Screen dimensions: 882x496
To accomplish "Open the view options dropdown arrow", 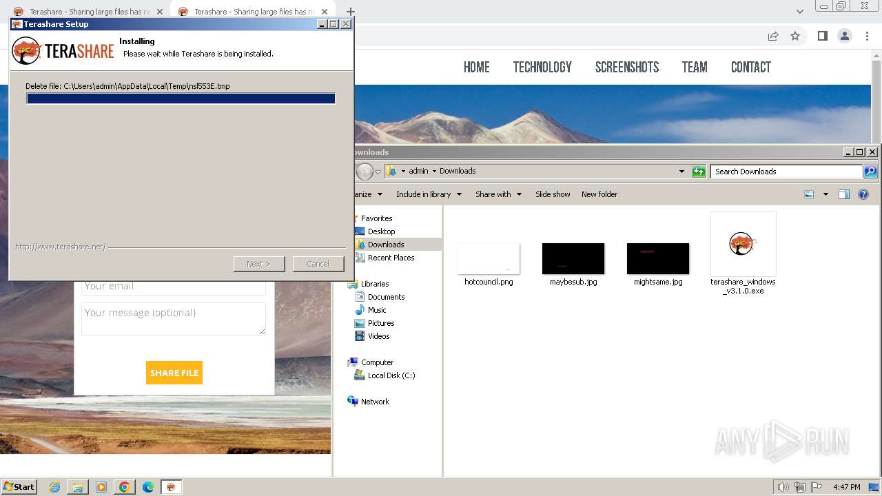I will pyautogui.click(x=825, y=194).
